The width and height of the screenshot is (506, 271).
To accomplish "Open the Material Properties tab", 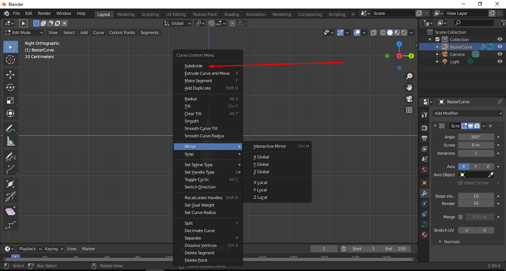I will [424, 234].
